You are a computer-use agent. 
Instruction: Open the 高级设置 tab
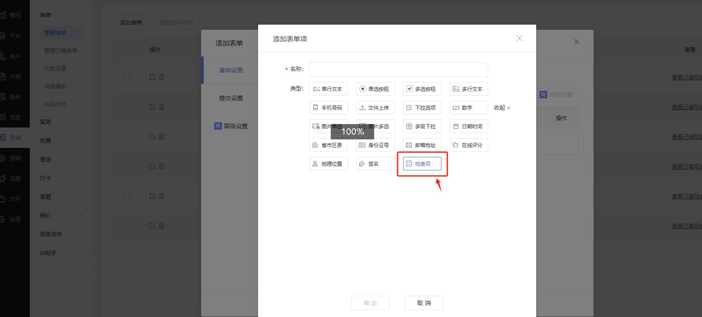[231, 126]
